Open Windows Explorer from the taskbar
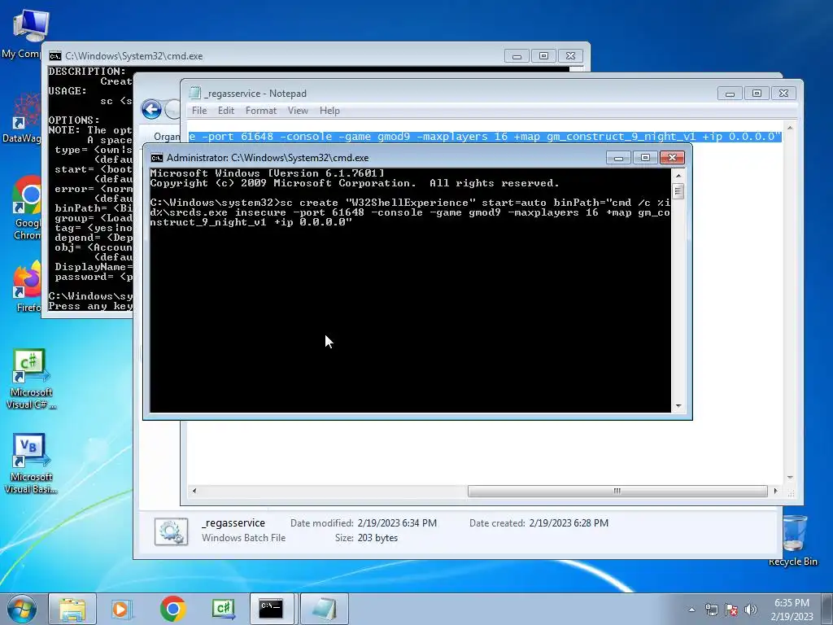The image size is (833, 625). pyautogui.click(x=72, y=609)
